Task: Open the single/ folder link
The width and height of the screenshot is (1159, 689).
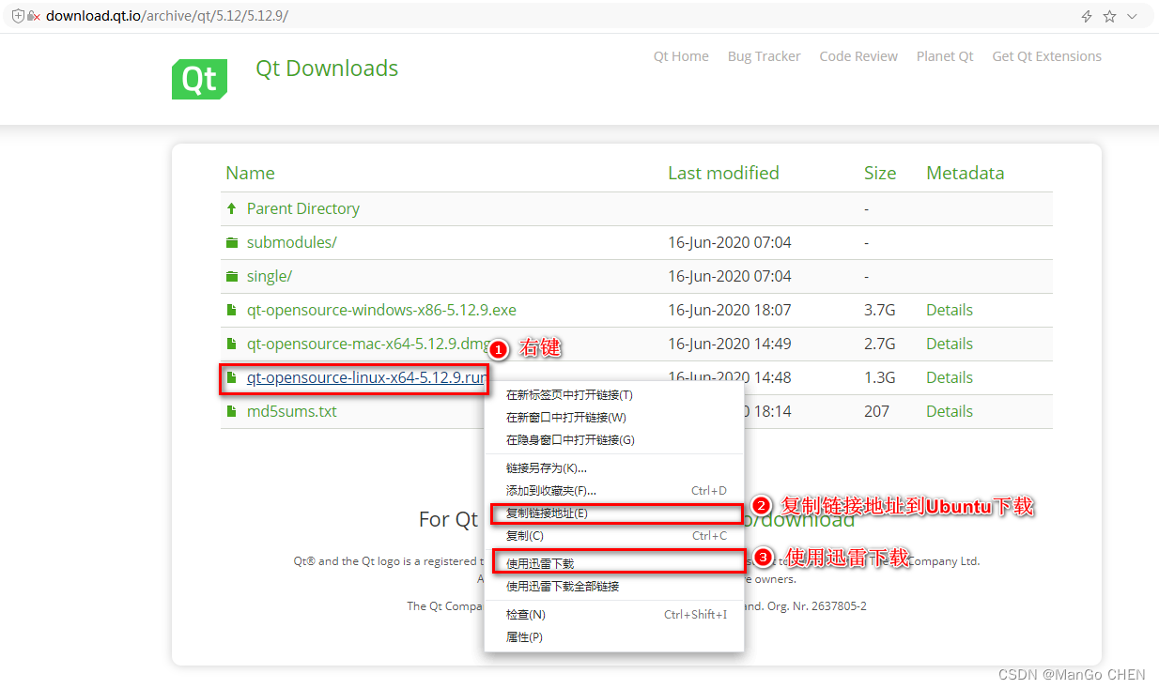Action: [x=269, y=276]
